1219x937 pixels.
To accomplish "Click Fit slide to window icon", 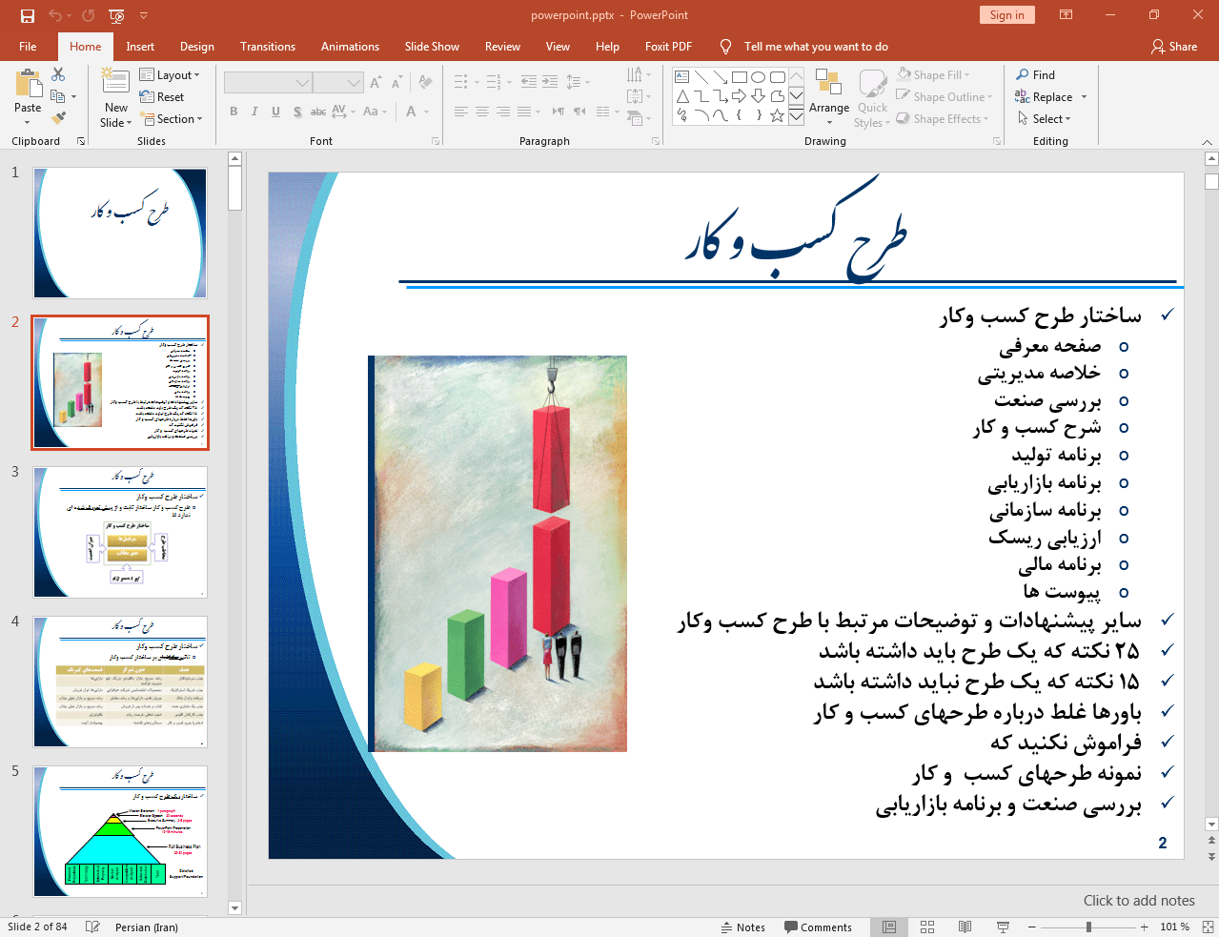I will click(1207, 927).
